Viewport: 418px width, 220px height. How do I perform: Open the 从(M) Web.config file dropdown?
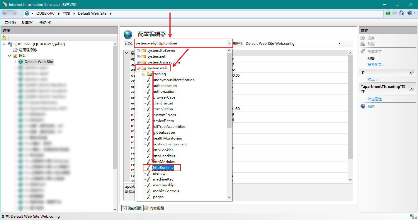tap(339, 43)
